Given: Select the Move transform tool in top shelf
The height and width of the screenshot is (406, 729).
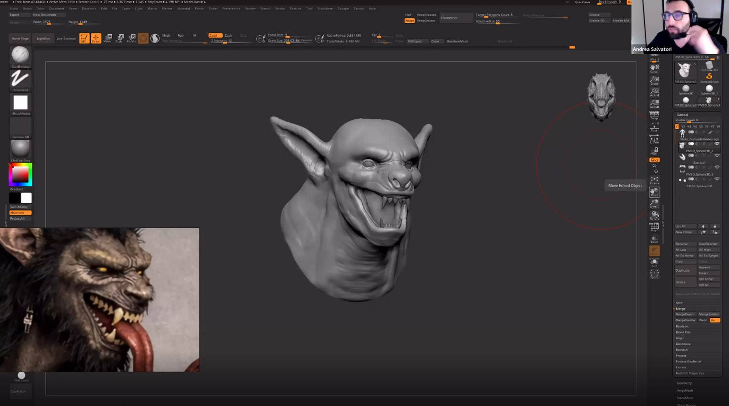Looking at the screenshot, I should click(x=108, y=38).
